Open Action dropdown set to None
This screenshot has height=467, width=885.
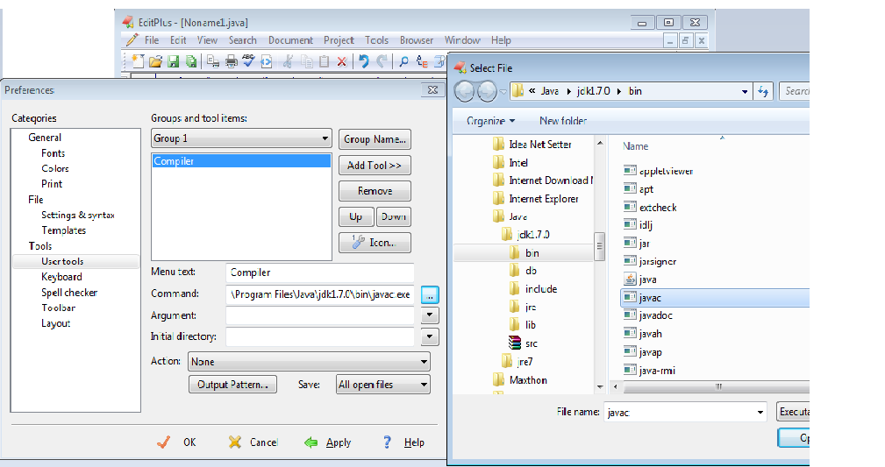[x=309, y=362]
